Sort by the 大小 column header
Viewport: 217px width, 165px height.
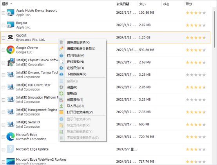coord(150,4)
